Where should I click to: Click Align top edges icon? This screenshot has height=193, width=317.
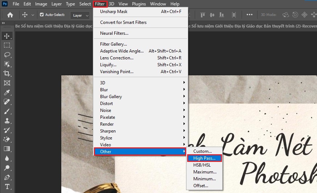pyautogui.click(x=202, y=15)
